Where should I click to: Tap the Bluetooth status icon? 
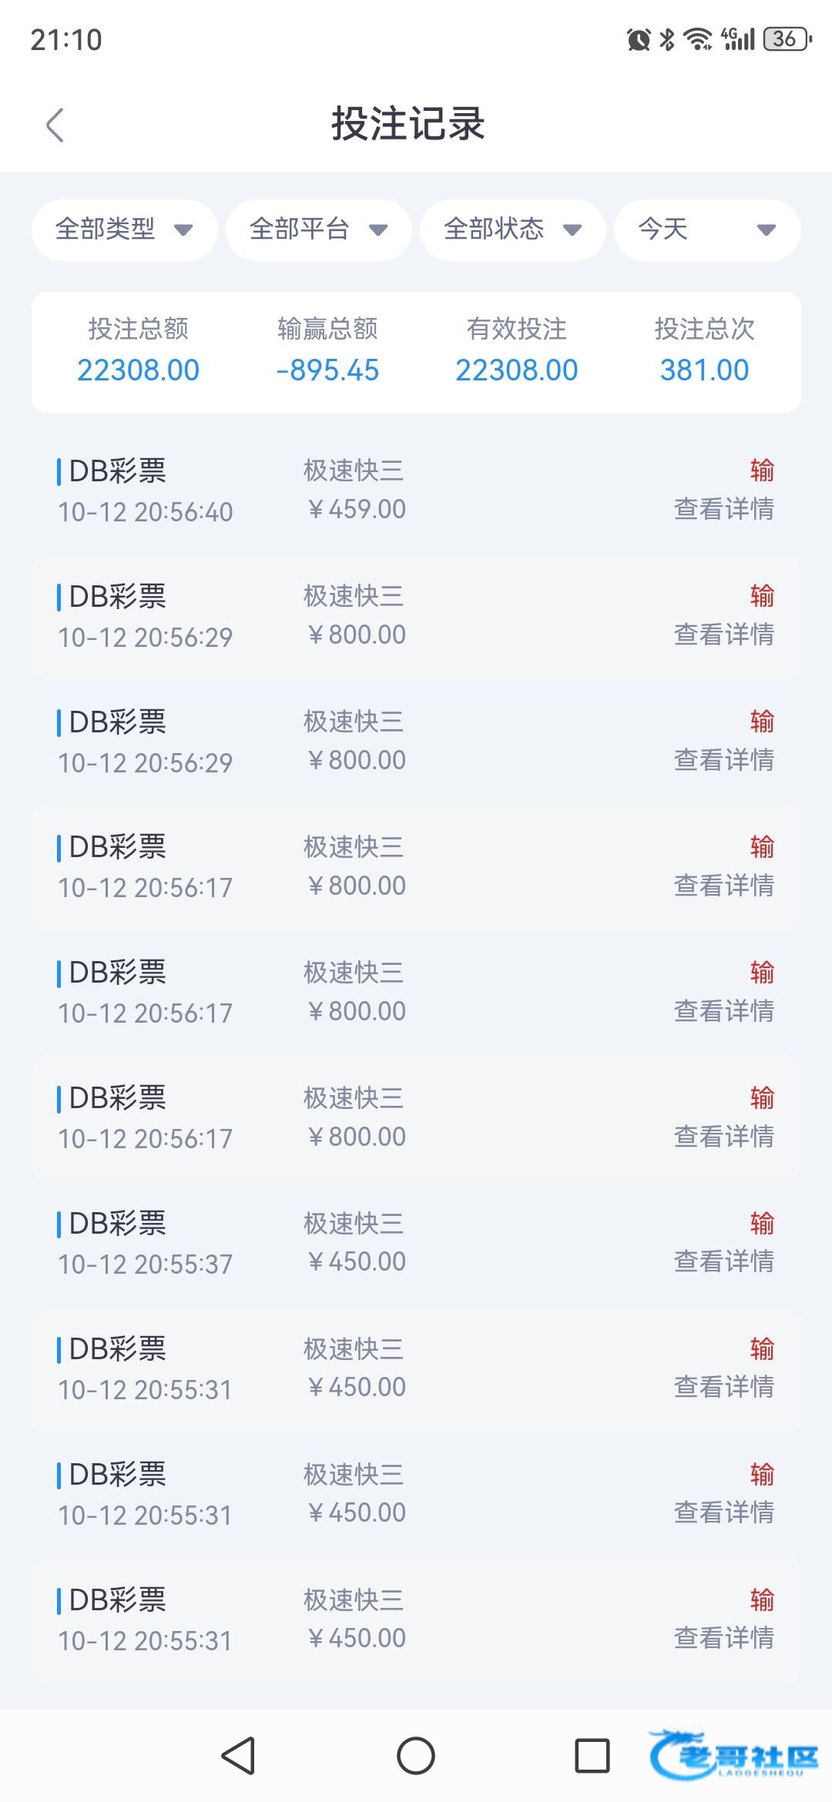(x=667, y=39)
